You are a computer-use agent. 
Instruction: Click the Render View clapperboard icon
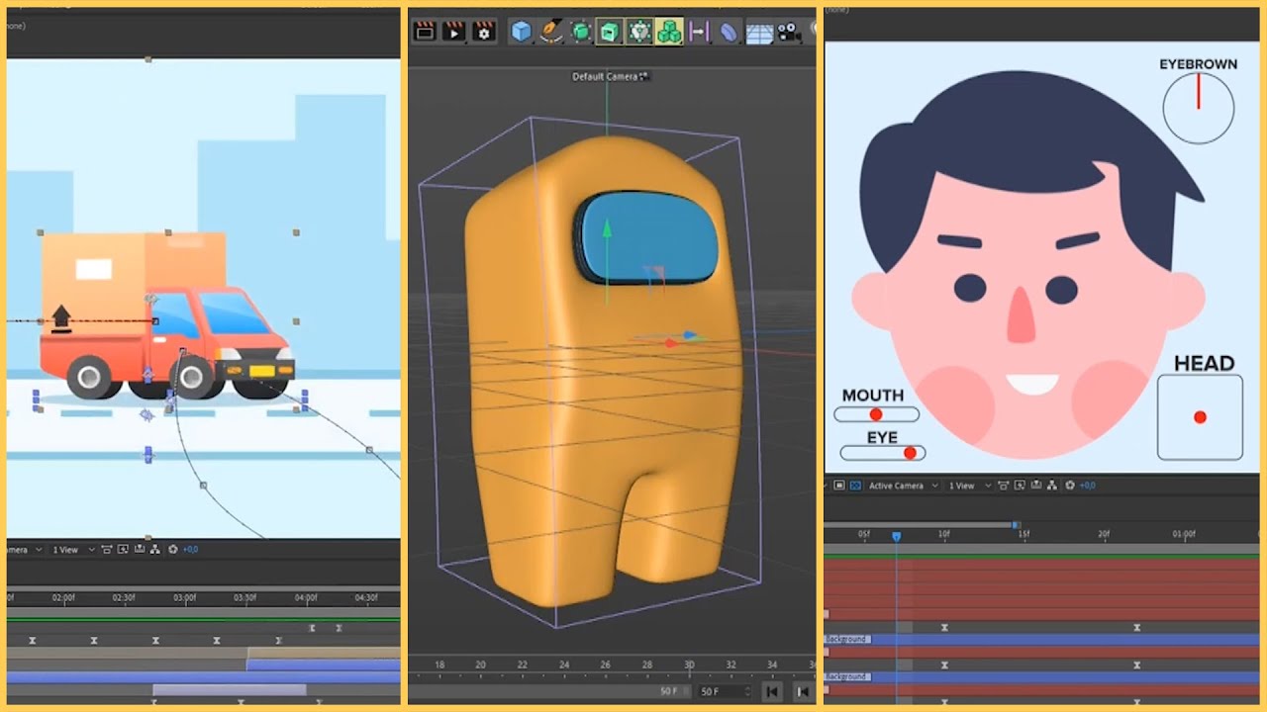pos(425,32)
